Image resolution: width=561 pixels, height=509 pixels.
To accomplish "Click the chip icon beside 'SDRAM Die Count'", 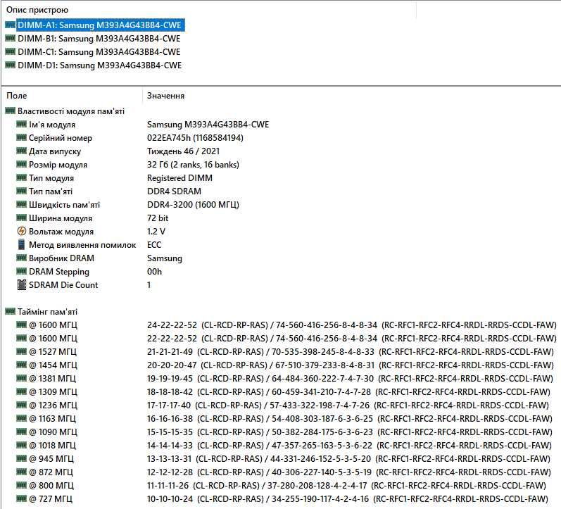I will click(21, 285).
